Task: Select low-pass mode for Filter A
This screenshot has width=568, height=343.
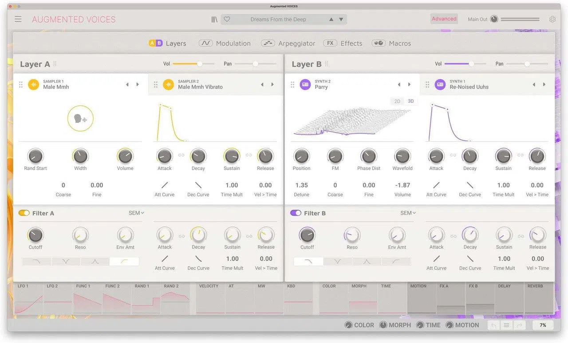Action: point(36,261)
